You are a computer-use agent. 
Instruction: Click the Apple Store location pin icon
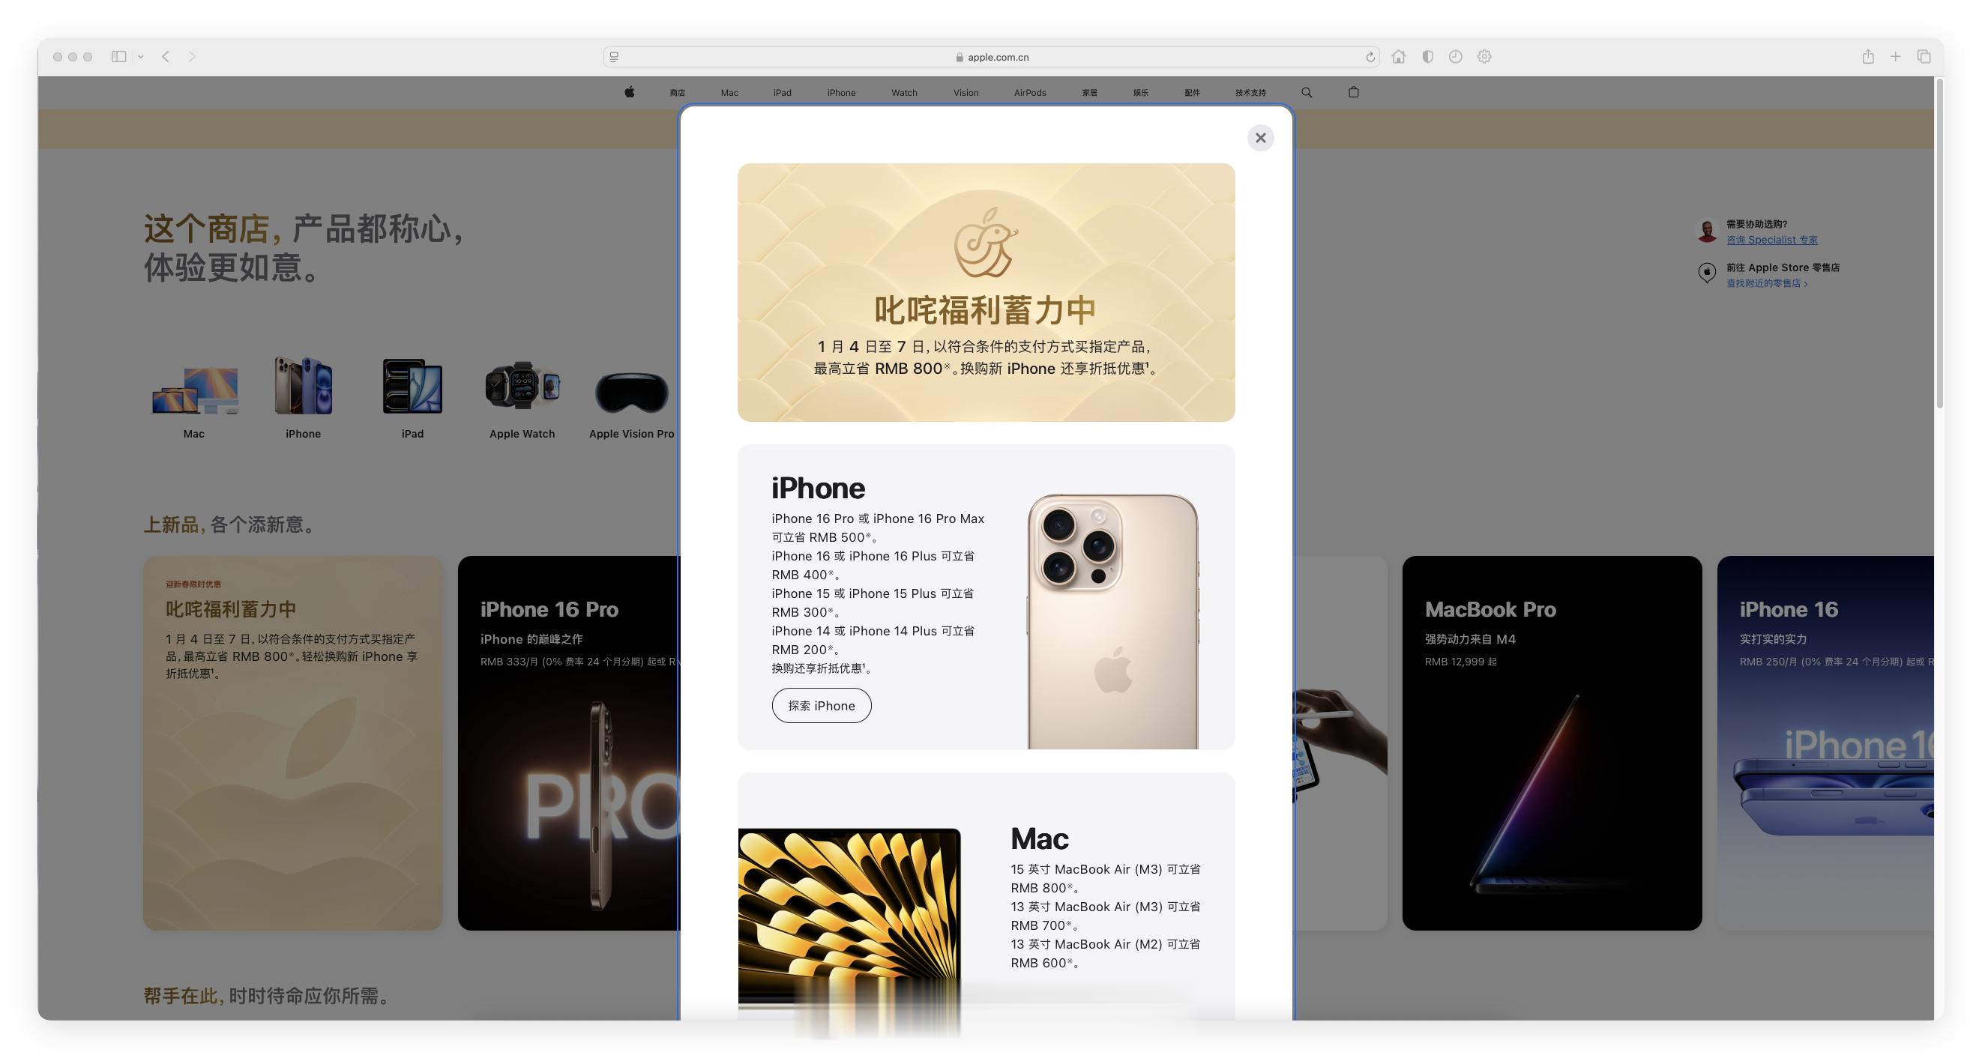[x=1707, y=273]
